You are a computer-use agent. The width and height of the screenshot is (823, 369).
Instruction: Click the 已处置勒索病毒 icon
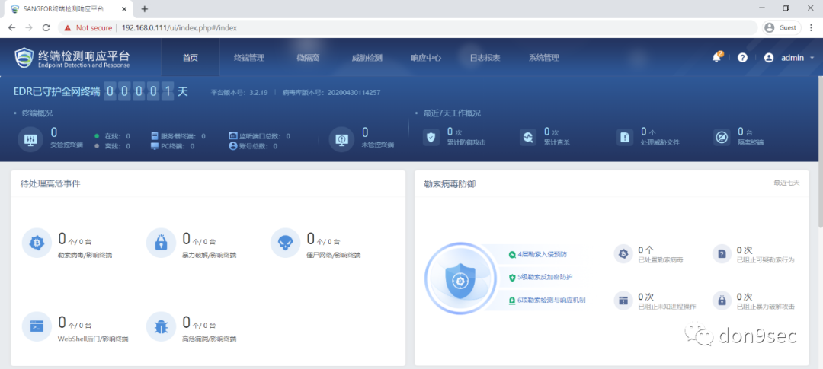pyautogui.click(x=623, y=254)
